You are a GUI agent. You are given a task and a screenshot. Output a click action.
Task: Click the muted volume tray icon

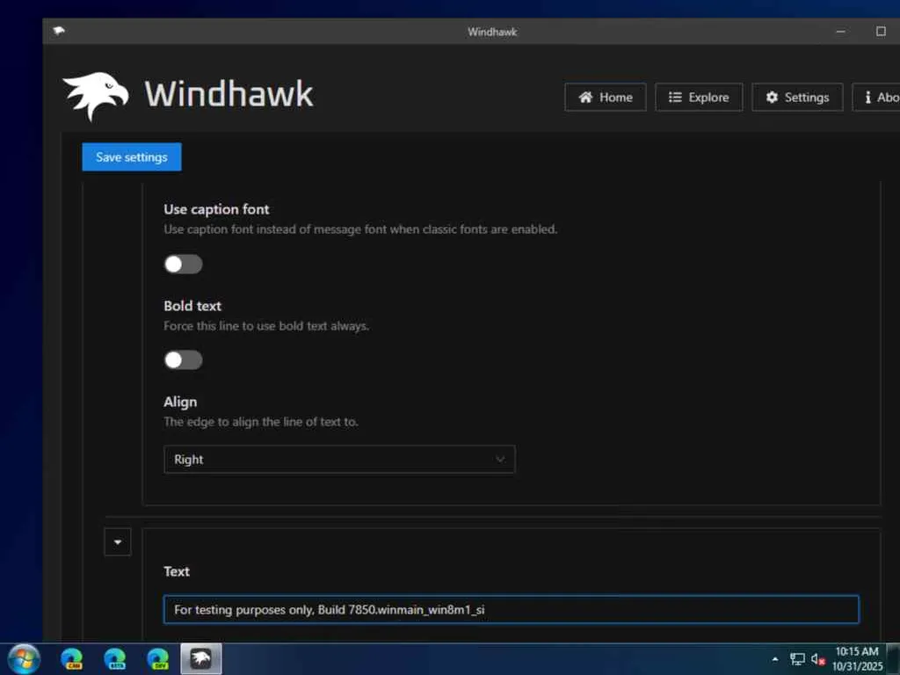pos(818,659)
